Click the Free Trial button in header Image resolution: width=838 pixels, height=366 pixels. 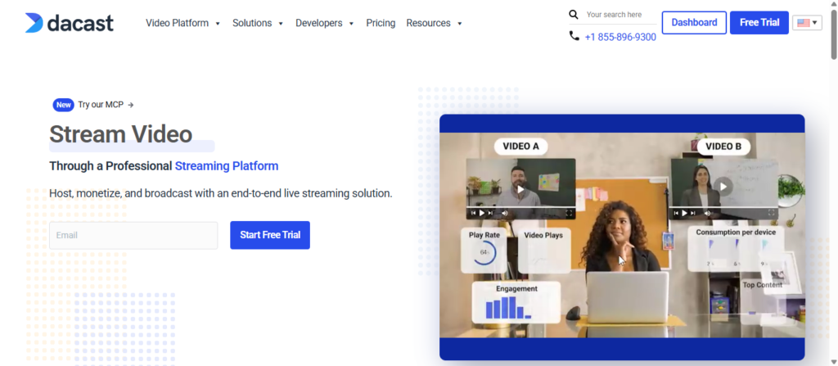click(759, 23)
